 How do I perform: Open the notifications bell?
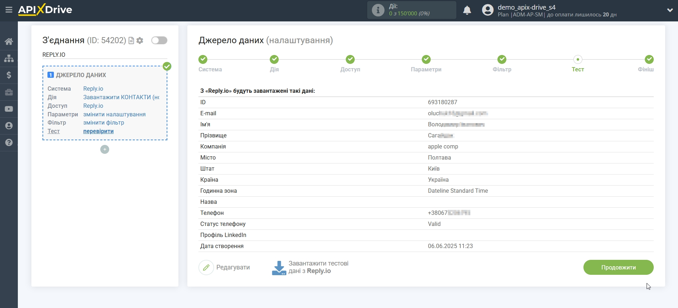[x=467, y=10]
